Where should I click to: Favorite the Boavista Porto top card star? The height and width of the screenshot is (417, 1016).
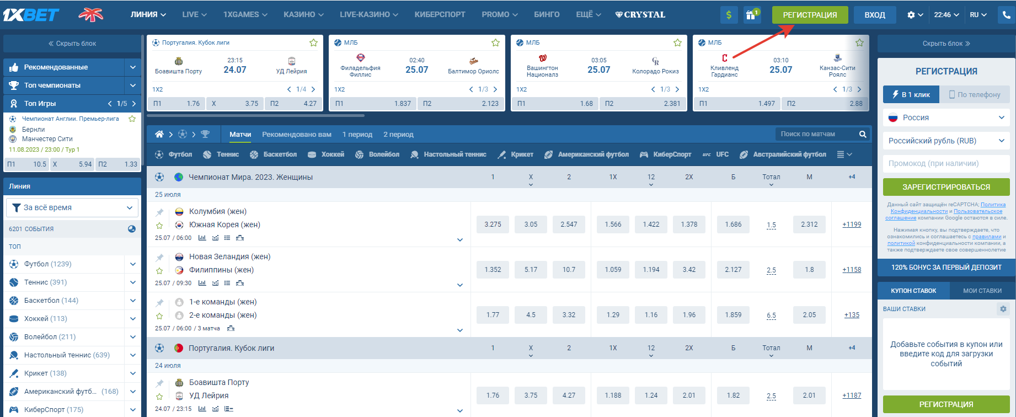coord(313,42)
